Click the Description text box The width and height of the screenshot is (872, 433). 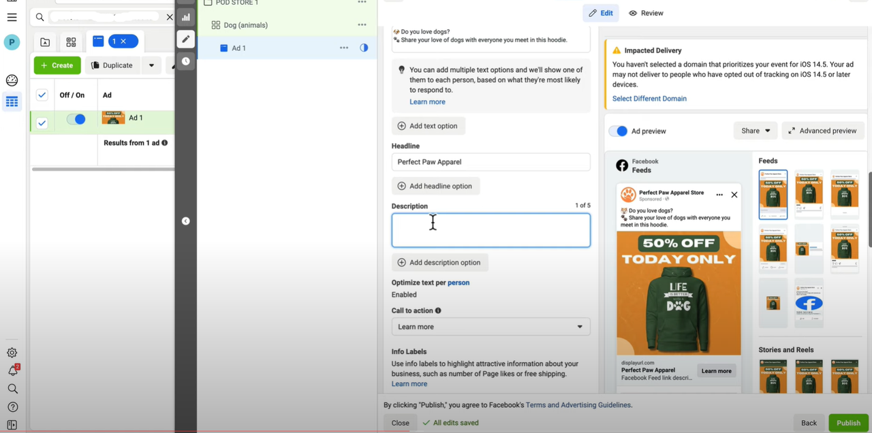click(490, 230)
